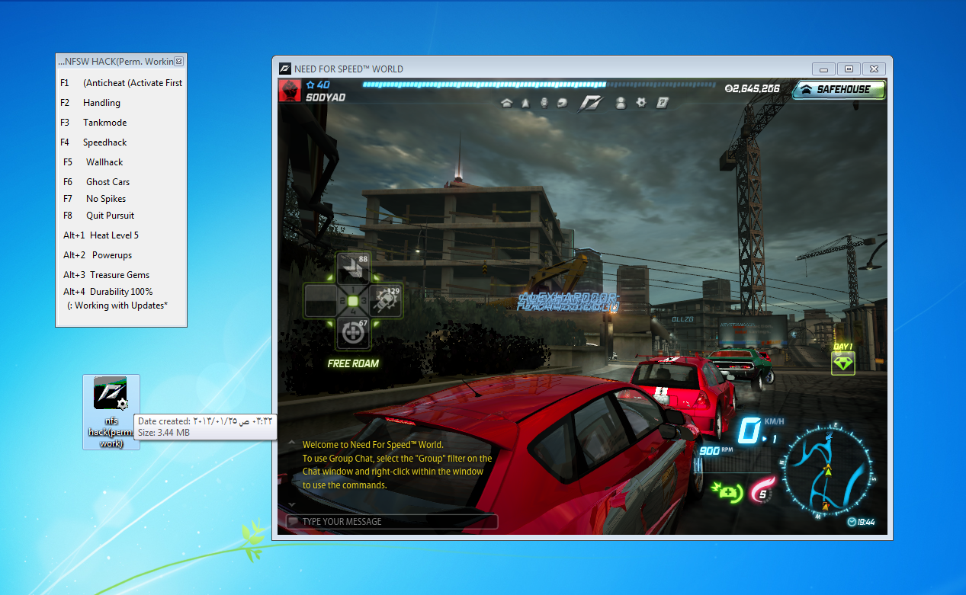Activate the top powerup with count 88

[x=353, y=268]
